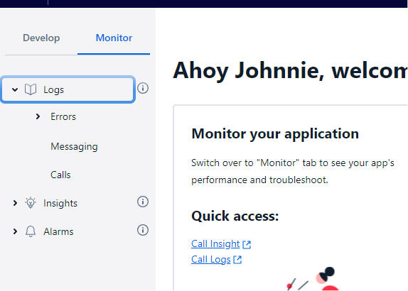This screenshot has height=291, width=408.
Task: Open info icon next to Insights
Action: (143, 202)
